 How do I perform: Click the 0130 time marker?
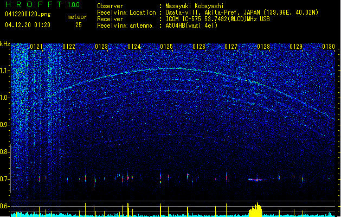329,47
